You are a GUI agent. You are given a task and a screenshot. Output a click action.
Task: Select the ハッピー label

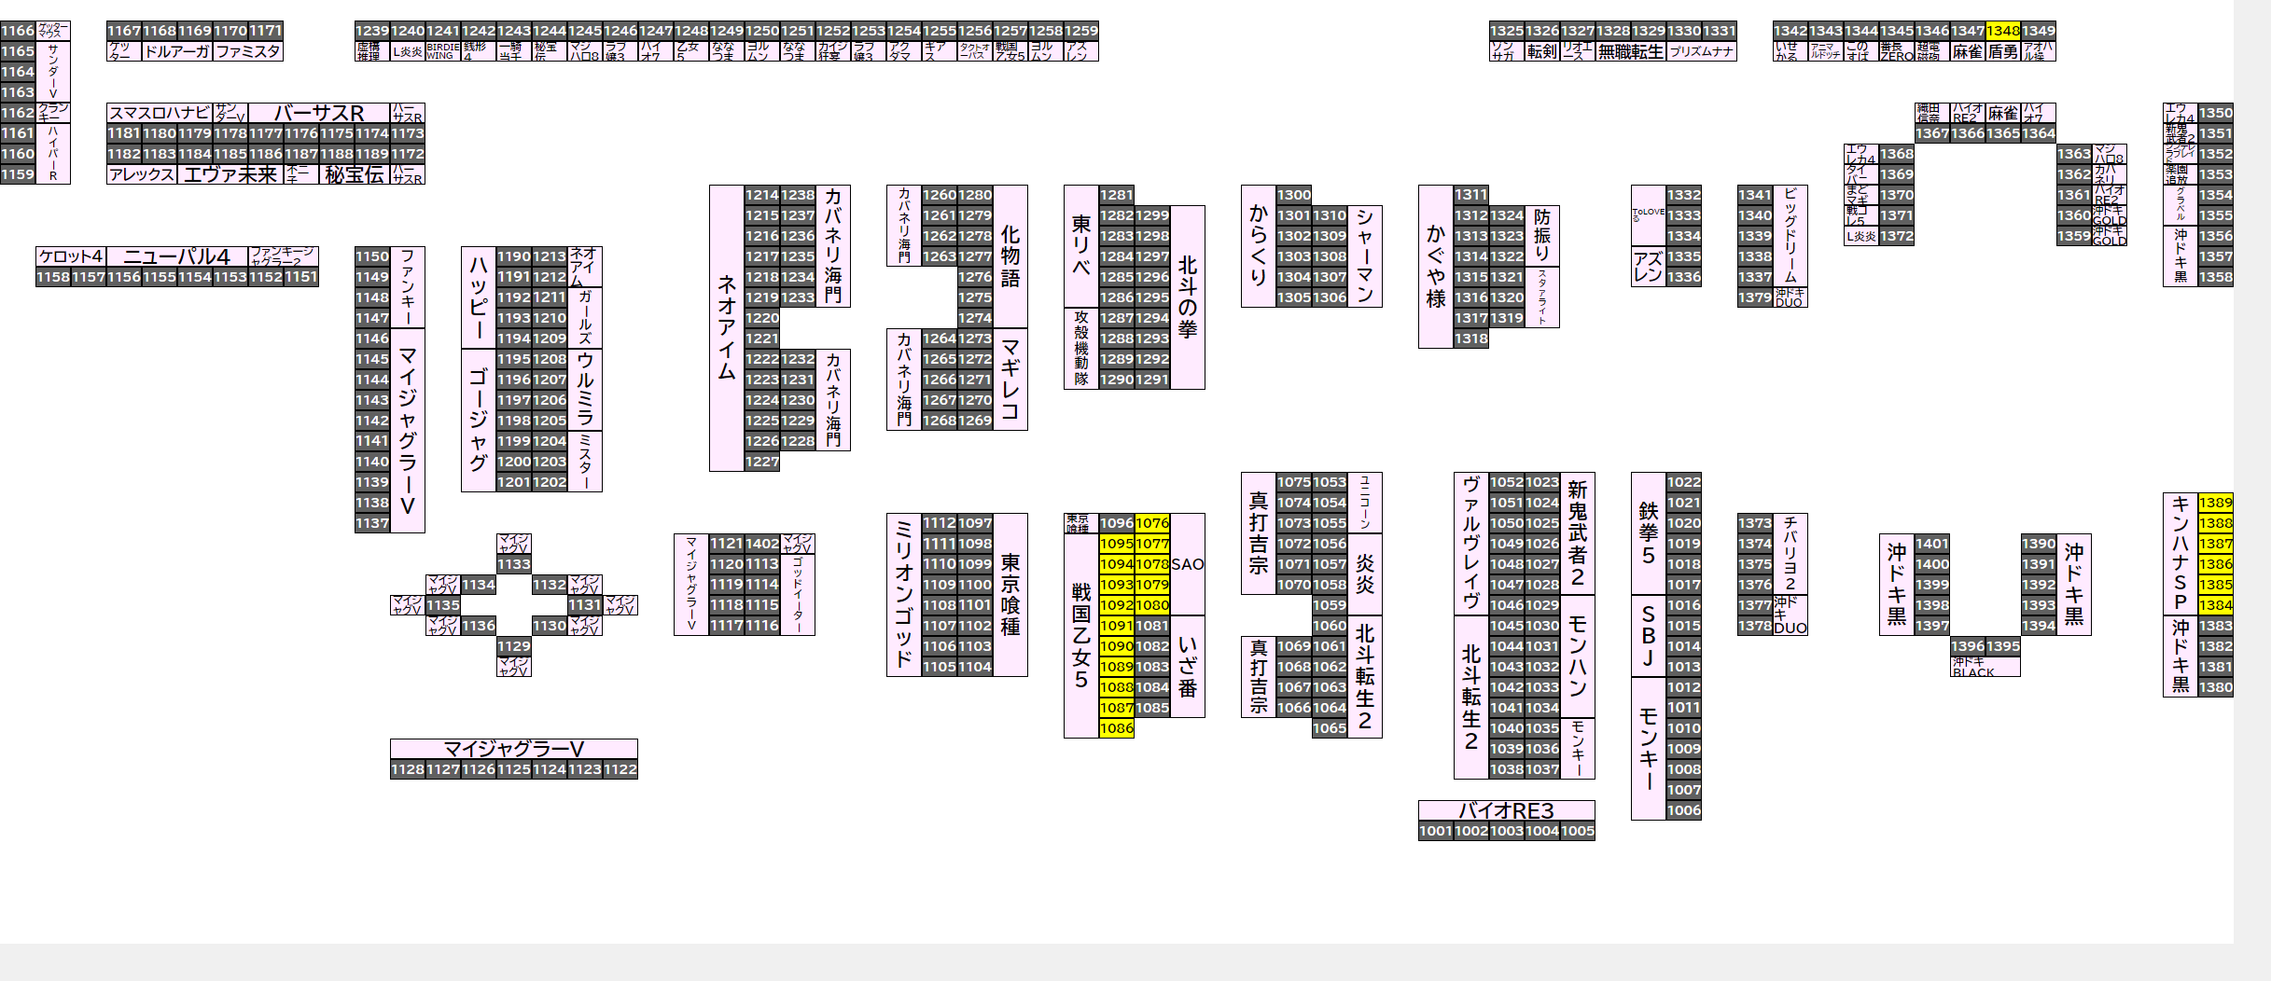(x=479, y=297)
